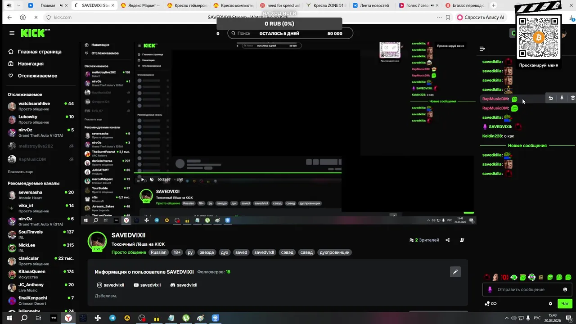Edit channel info with pencil icon
Viewport: 576px width, 324px height.
(x=455, y=272)
